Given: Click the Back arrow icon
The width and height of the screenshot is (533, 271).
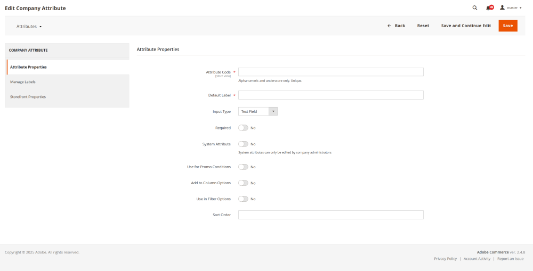Looking at the screenshot, I should coord(390,26).
